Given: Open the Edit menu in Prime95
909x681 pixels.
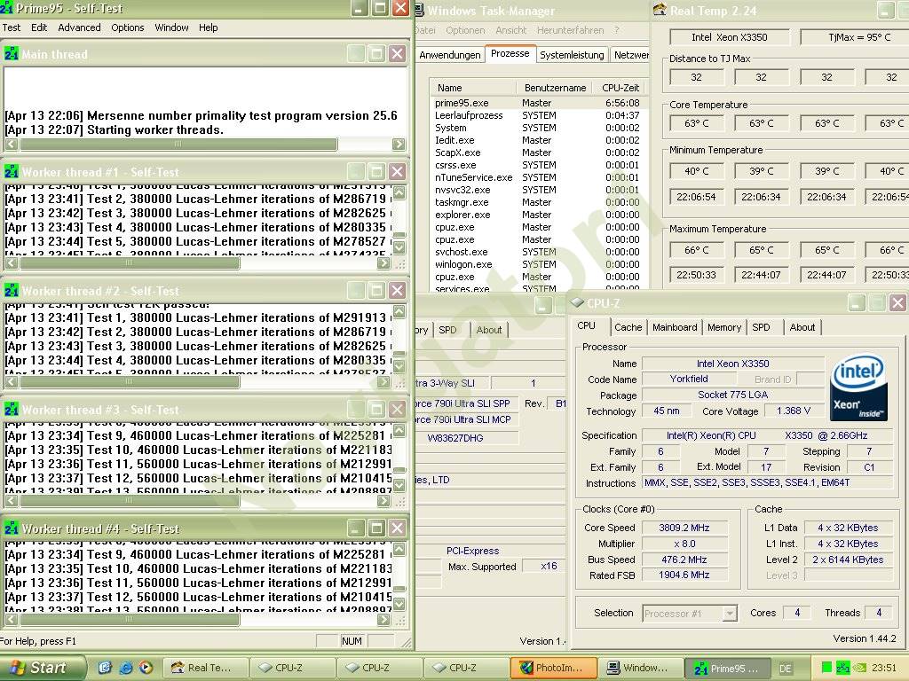Looking at the screenshot, I should [x=39, y=27].
